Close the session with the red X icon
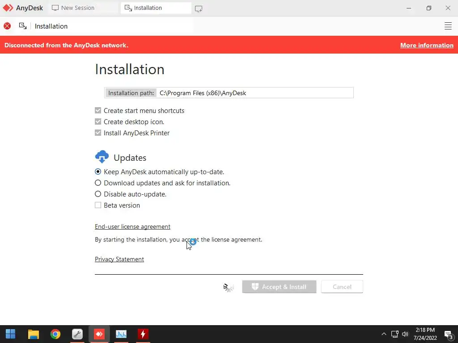Image resolution: width=458 pixels, height=343 pixels. 7,26
